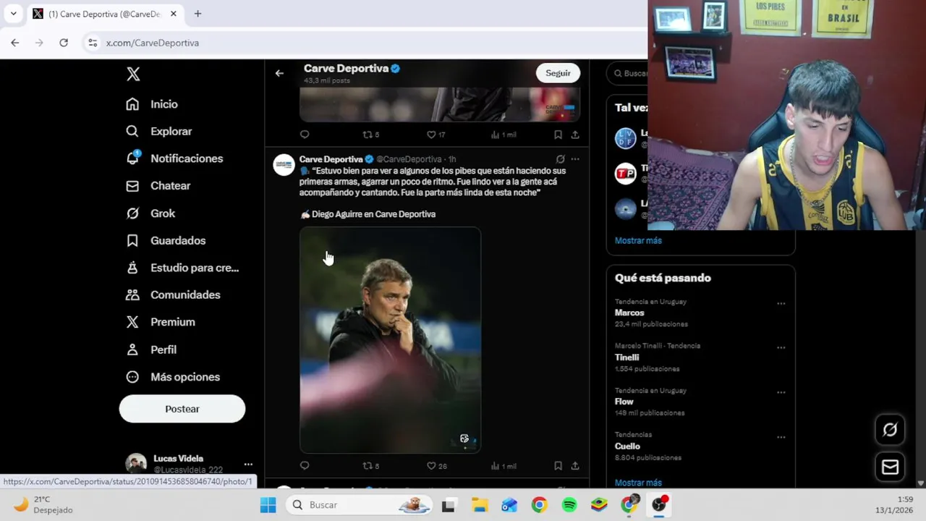The height and width of the screenshot is (521, 926).
Task: Open options dots for Marcos trend
Action: tap(781, 304)
